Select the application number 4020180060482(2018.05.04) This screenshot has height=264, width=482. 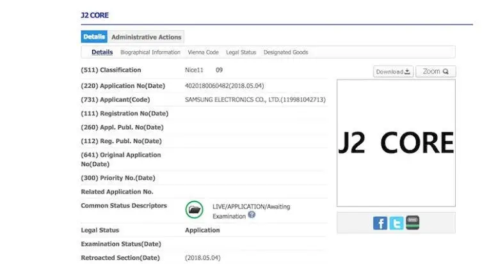(x=225, y=86)
